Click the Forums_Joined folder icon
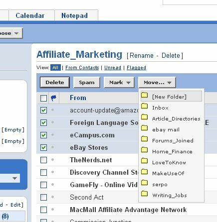 144,139
